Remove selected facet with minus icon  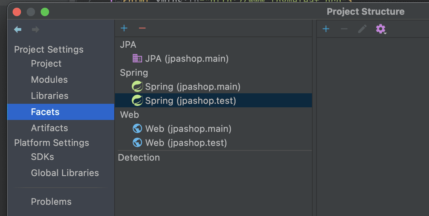pos(142,28)
